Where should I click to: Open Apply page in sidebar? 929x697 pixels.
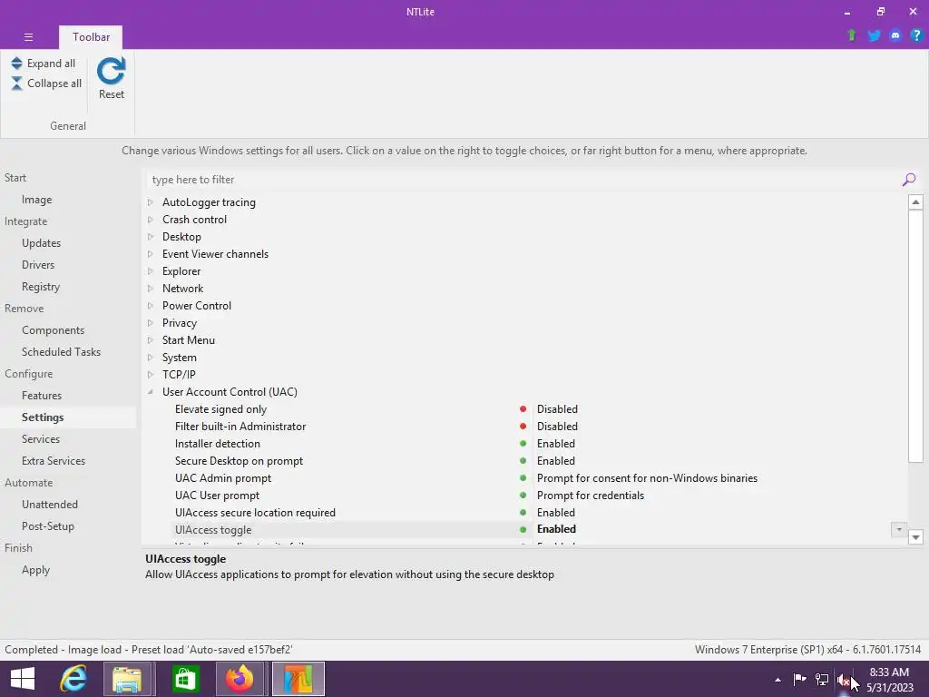(35, 570)
